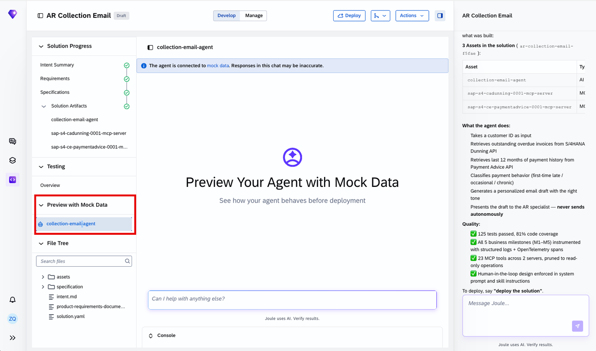Open Intent Summary step
The image size is (596, 351).
click(57, 65)
